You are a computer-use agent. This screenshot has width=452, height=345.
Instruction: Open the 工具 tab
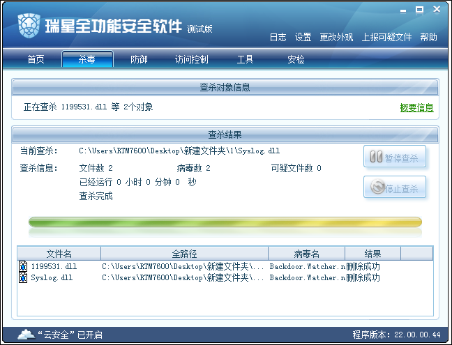click(x=245, y=59)
